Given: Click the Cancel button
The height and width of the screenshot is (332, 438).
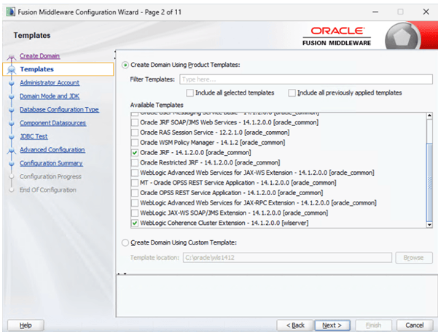Looking at the screenshot, I should [415, 325].
